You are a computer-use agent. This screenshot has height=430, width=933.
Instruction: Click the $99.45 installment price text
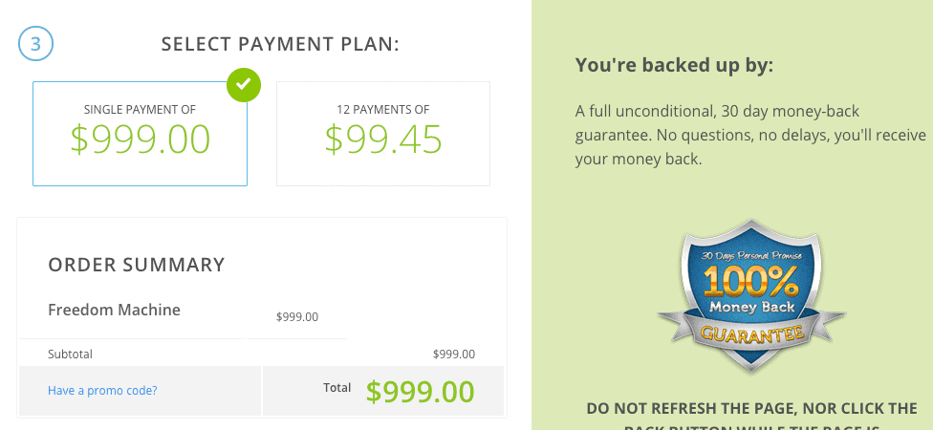click(x=383, y=140)
